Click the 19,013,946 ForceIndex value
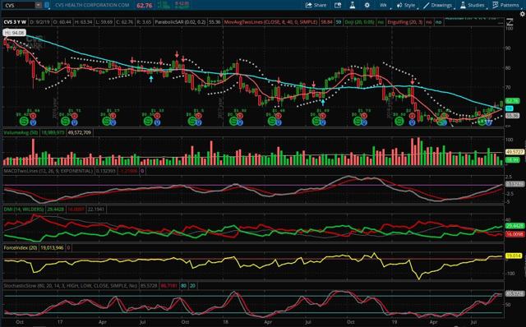The height and width of the screenshot is (327, 526). point(52,248)
